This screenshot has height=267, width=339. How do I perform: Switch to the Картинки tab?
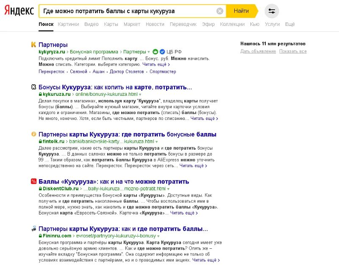tap(68, 24)
